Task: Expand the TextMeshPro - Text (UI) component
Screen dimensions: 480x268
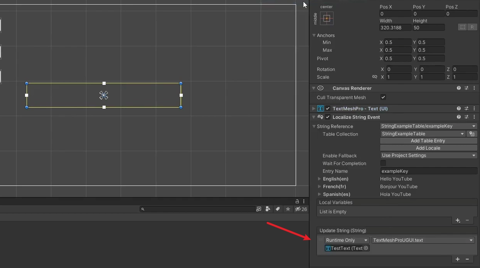Action: point(314,109)
